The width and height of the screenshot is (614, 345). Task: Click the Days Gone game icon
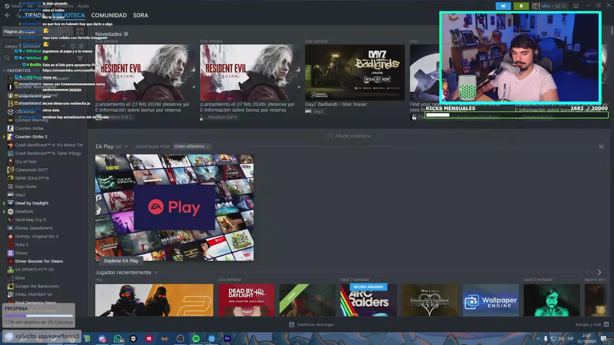pyautogui.click(x=11, y=186)
